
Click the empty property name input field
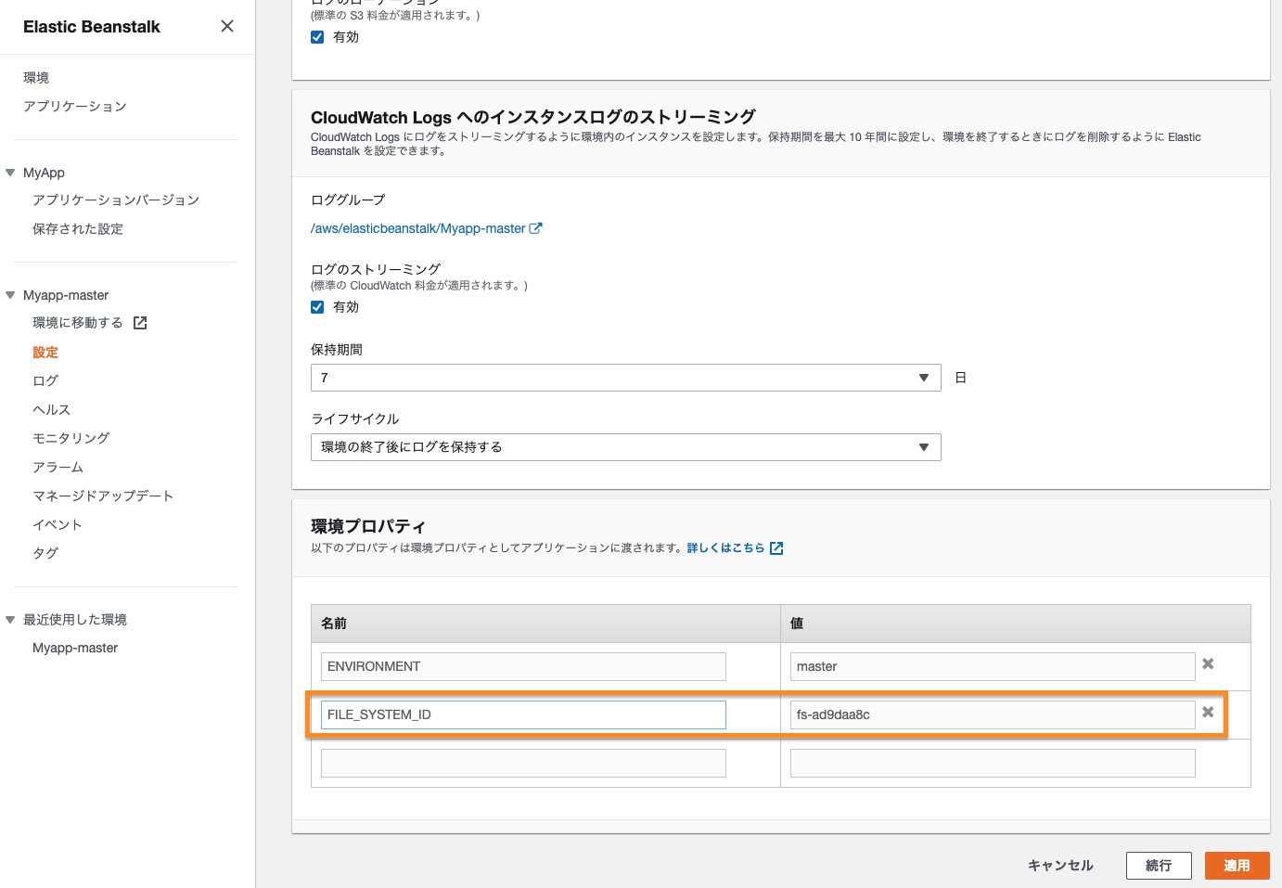coord(523,763)
